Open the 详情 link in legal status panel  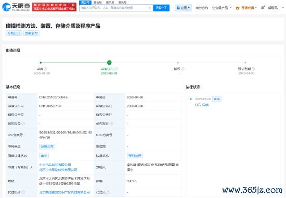(205, 105)
